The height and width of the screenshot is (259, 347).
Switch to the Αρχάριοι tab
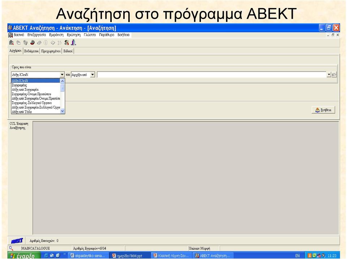[x=15, y=51]
